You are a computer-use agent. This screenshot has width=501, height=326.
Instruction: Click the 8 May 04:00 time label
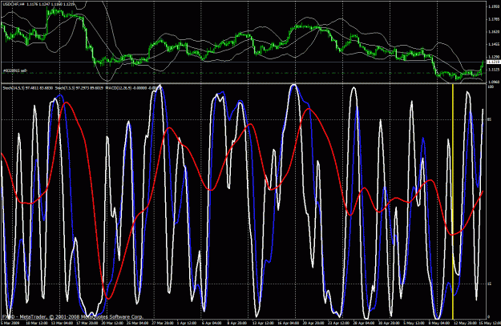439,323
